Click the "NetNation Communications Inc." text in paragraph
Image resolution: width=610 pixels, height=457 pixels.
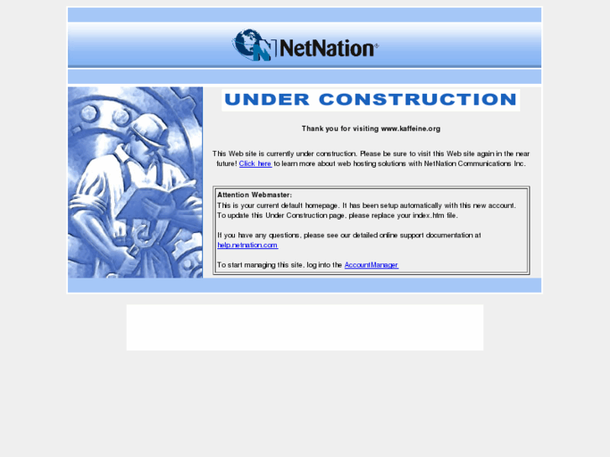[475, 164]
